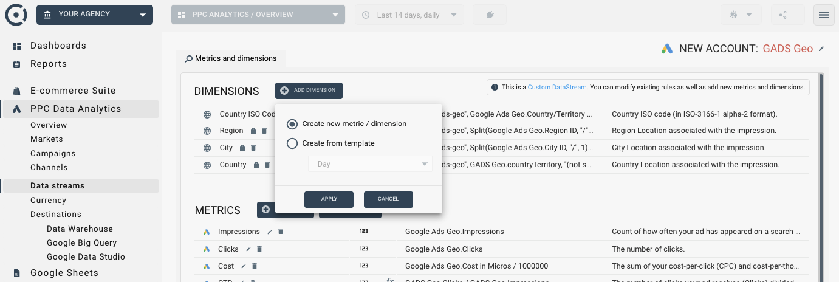The image size is (839, 282).
Task: Edit the Impressions metric
Action: [x=270, y=232]
